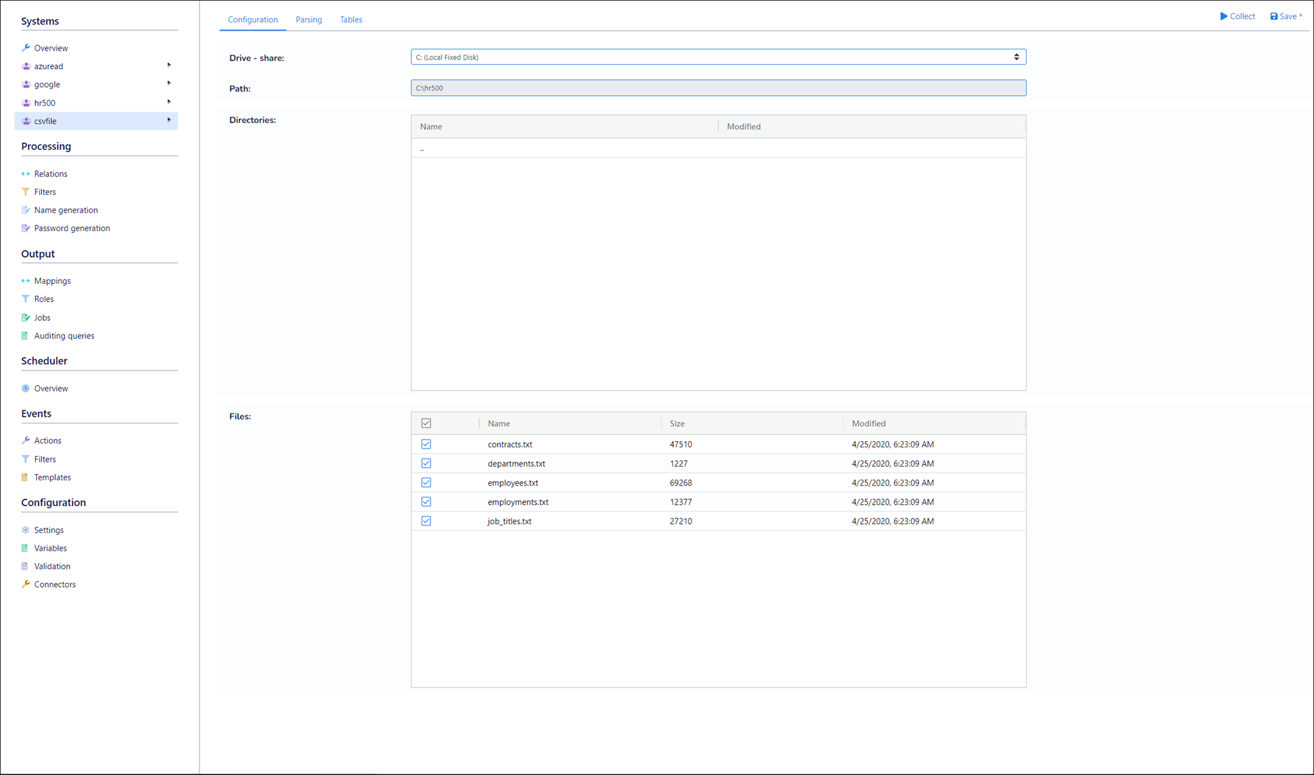Go to Password generation
This screenshot has width=1314, height=775.
click(72, 228)
